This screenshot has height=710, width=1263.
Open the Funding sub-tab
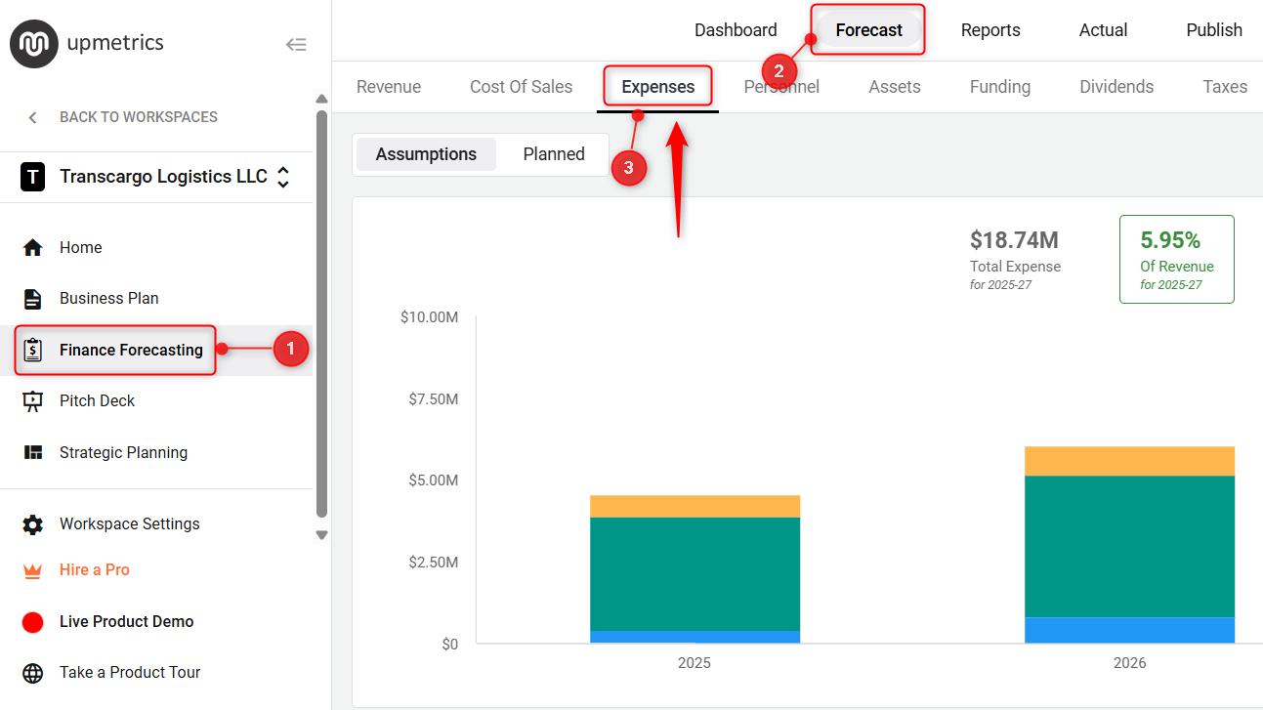[1000, 87]
